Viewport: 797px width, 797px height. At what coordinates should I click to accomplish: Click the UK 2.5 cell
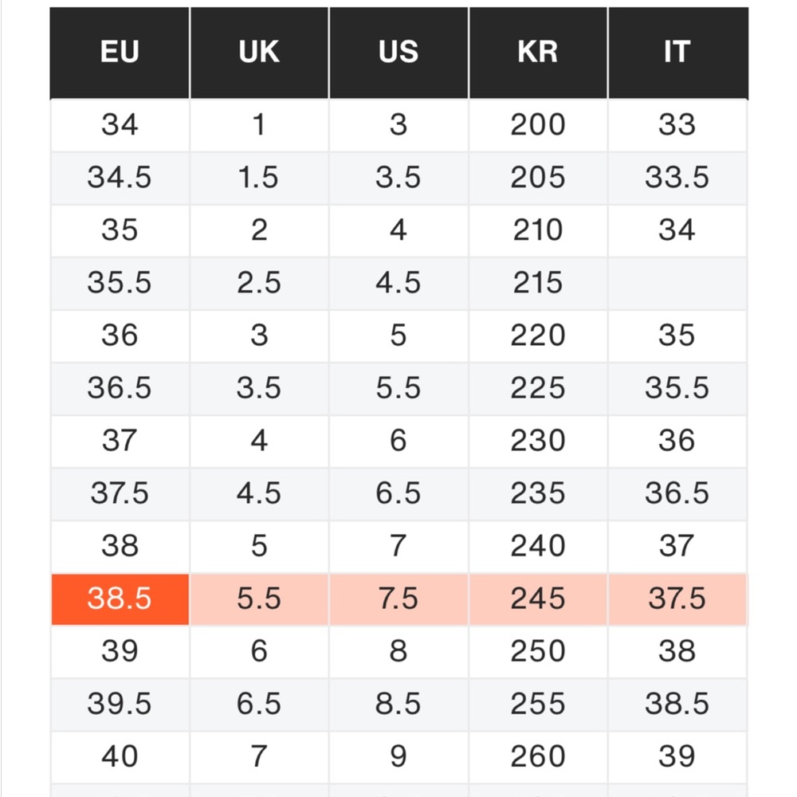point(259,284)
